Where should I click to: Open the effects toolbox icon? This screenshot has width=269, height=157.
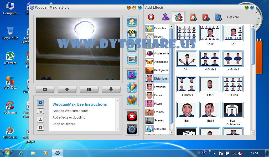point(132,100)
